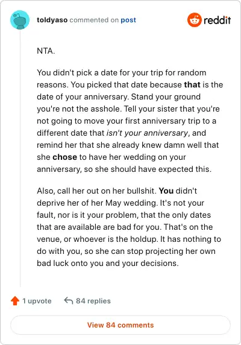Screen dimensions: 241x345
Task: Click the orange upvote arrow
Action: coord(15,301)
